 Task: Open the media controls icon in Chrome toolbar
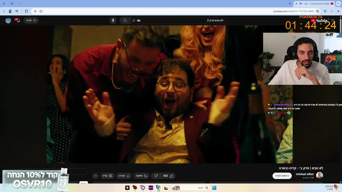click(x=17, y=11)
